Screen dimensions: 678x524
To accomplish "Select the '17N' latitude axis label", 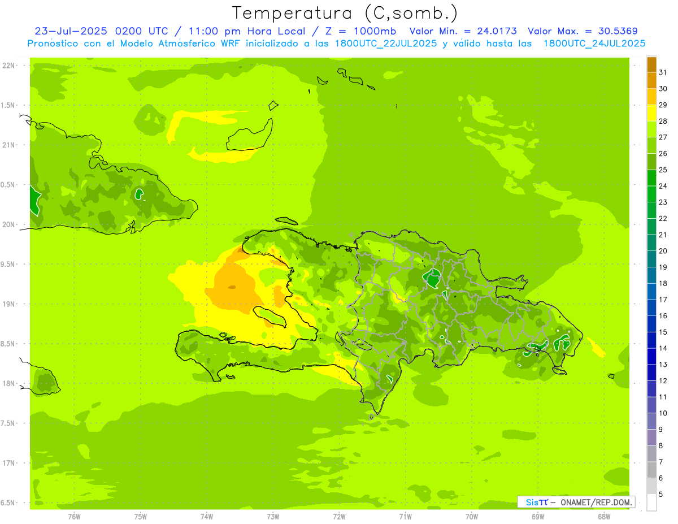I will click(8, 463).
